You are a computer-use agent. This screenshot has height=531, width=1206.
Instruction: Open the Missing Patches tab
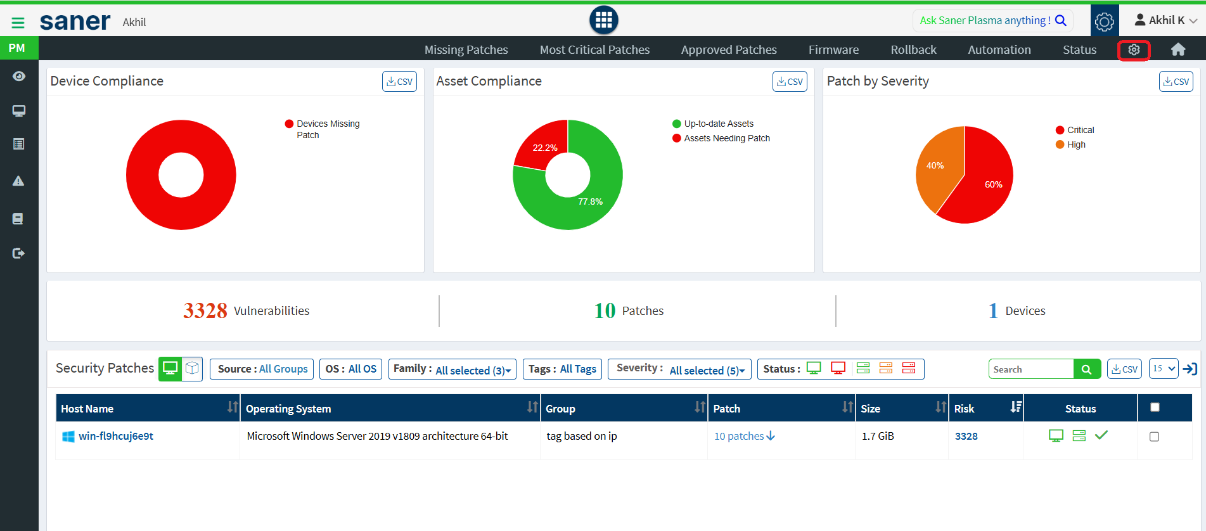tap(466, 49)
